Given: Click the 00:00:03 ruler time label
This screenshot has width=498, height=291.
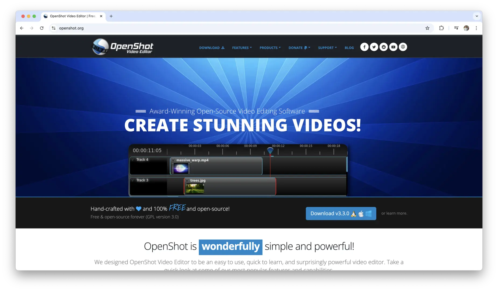Looking at the screenshot, I should coord(195,146).
